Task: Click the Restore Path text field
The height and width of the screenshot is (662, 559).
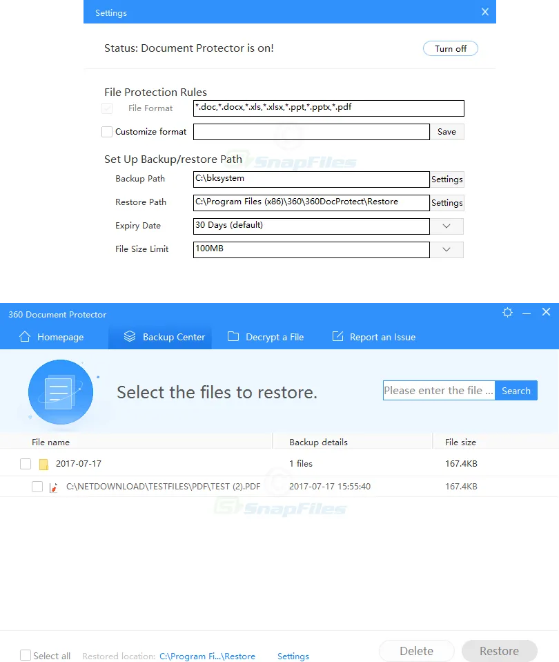Action: coord(311,203)
